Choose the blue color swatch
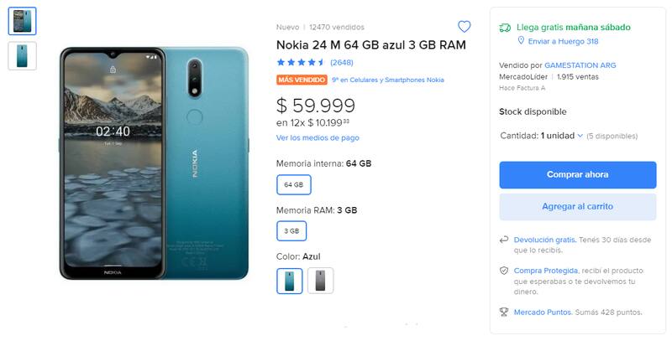This screenshot has height=341, width=672. pyautogui.click(x=290, y=281)
